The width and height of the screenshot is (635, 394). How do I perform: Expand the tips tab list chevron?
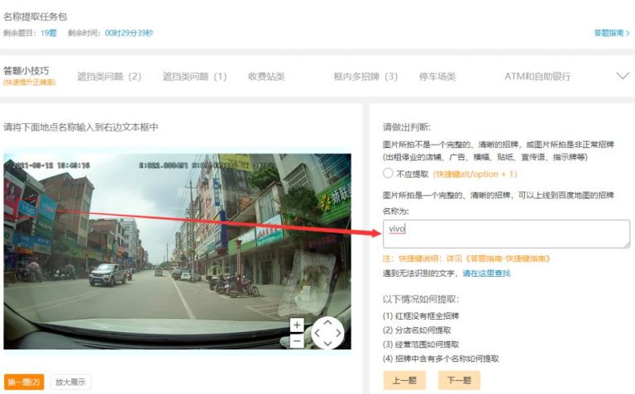(x=623, y=75)
